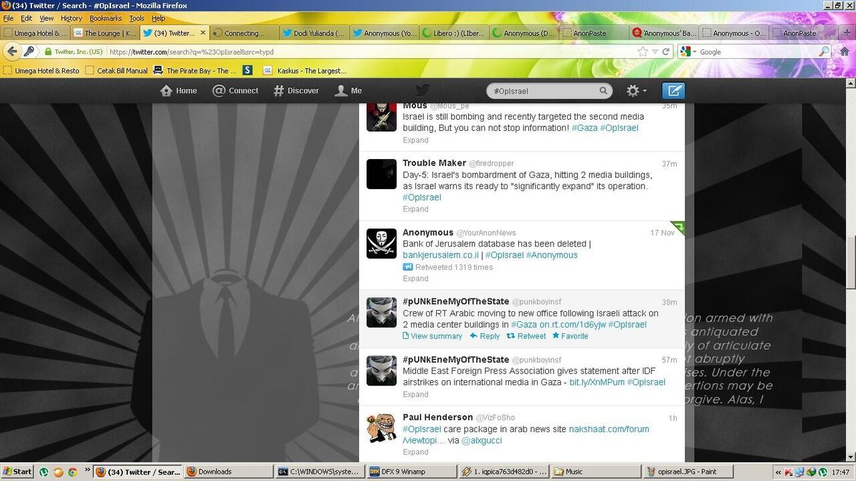Click the #Gaza hashtag in Mous tweet
Viewport: 856px width, 481px height.
584,128
